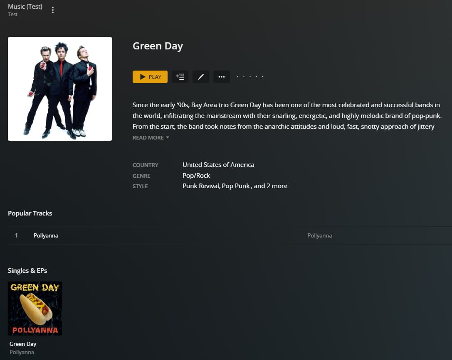Play the Pollyanna track in Popular Tracks
The width and height of the screenshot is (452, 360).
click(x=46, y=235)
